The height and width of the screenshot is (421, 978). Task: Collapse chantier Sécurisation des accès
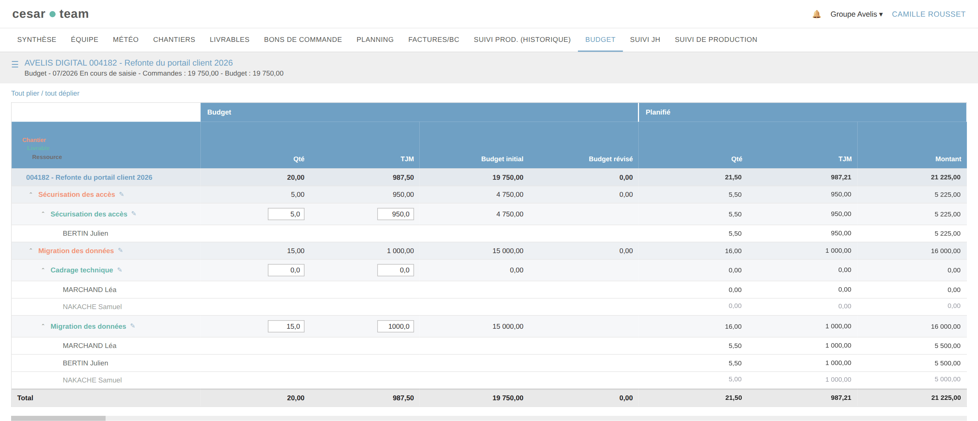click(31, 194)
